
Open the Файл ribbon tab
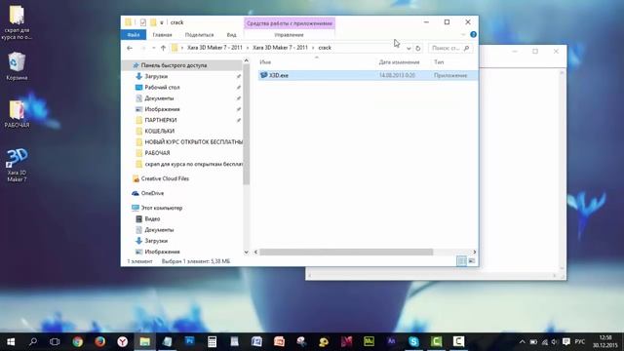(x=134, y=35)
